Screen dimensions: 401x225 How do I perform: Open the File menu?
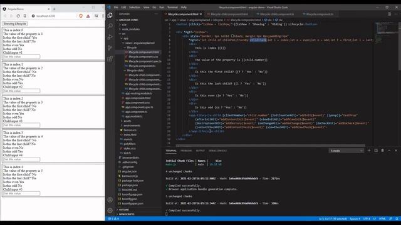(x=116, y=7)
